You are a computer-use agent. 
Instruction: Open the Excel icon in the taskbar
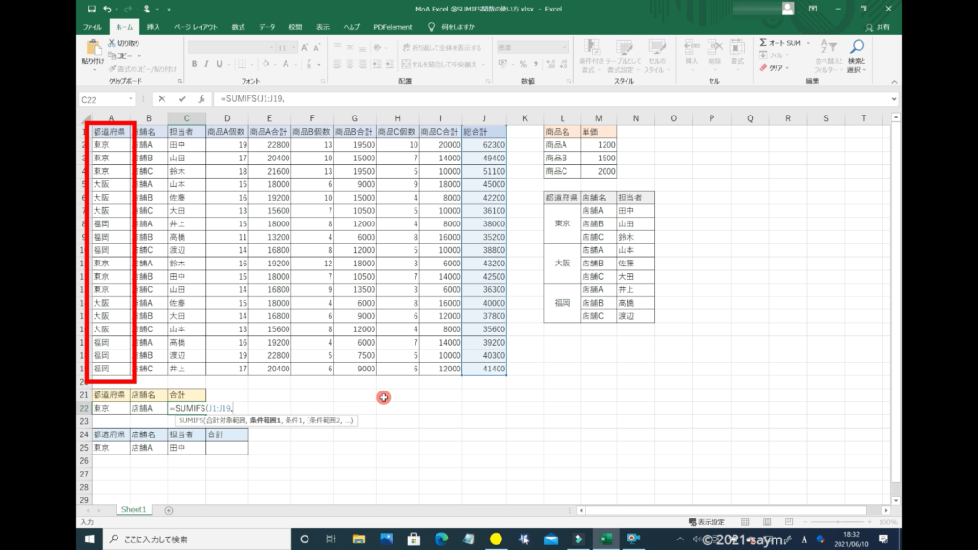(x=604, y=539)
